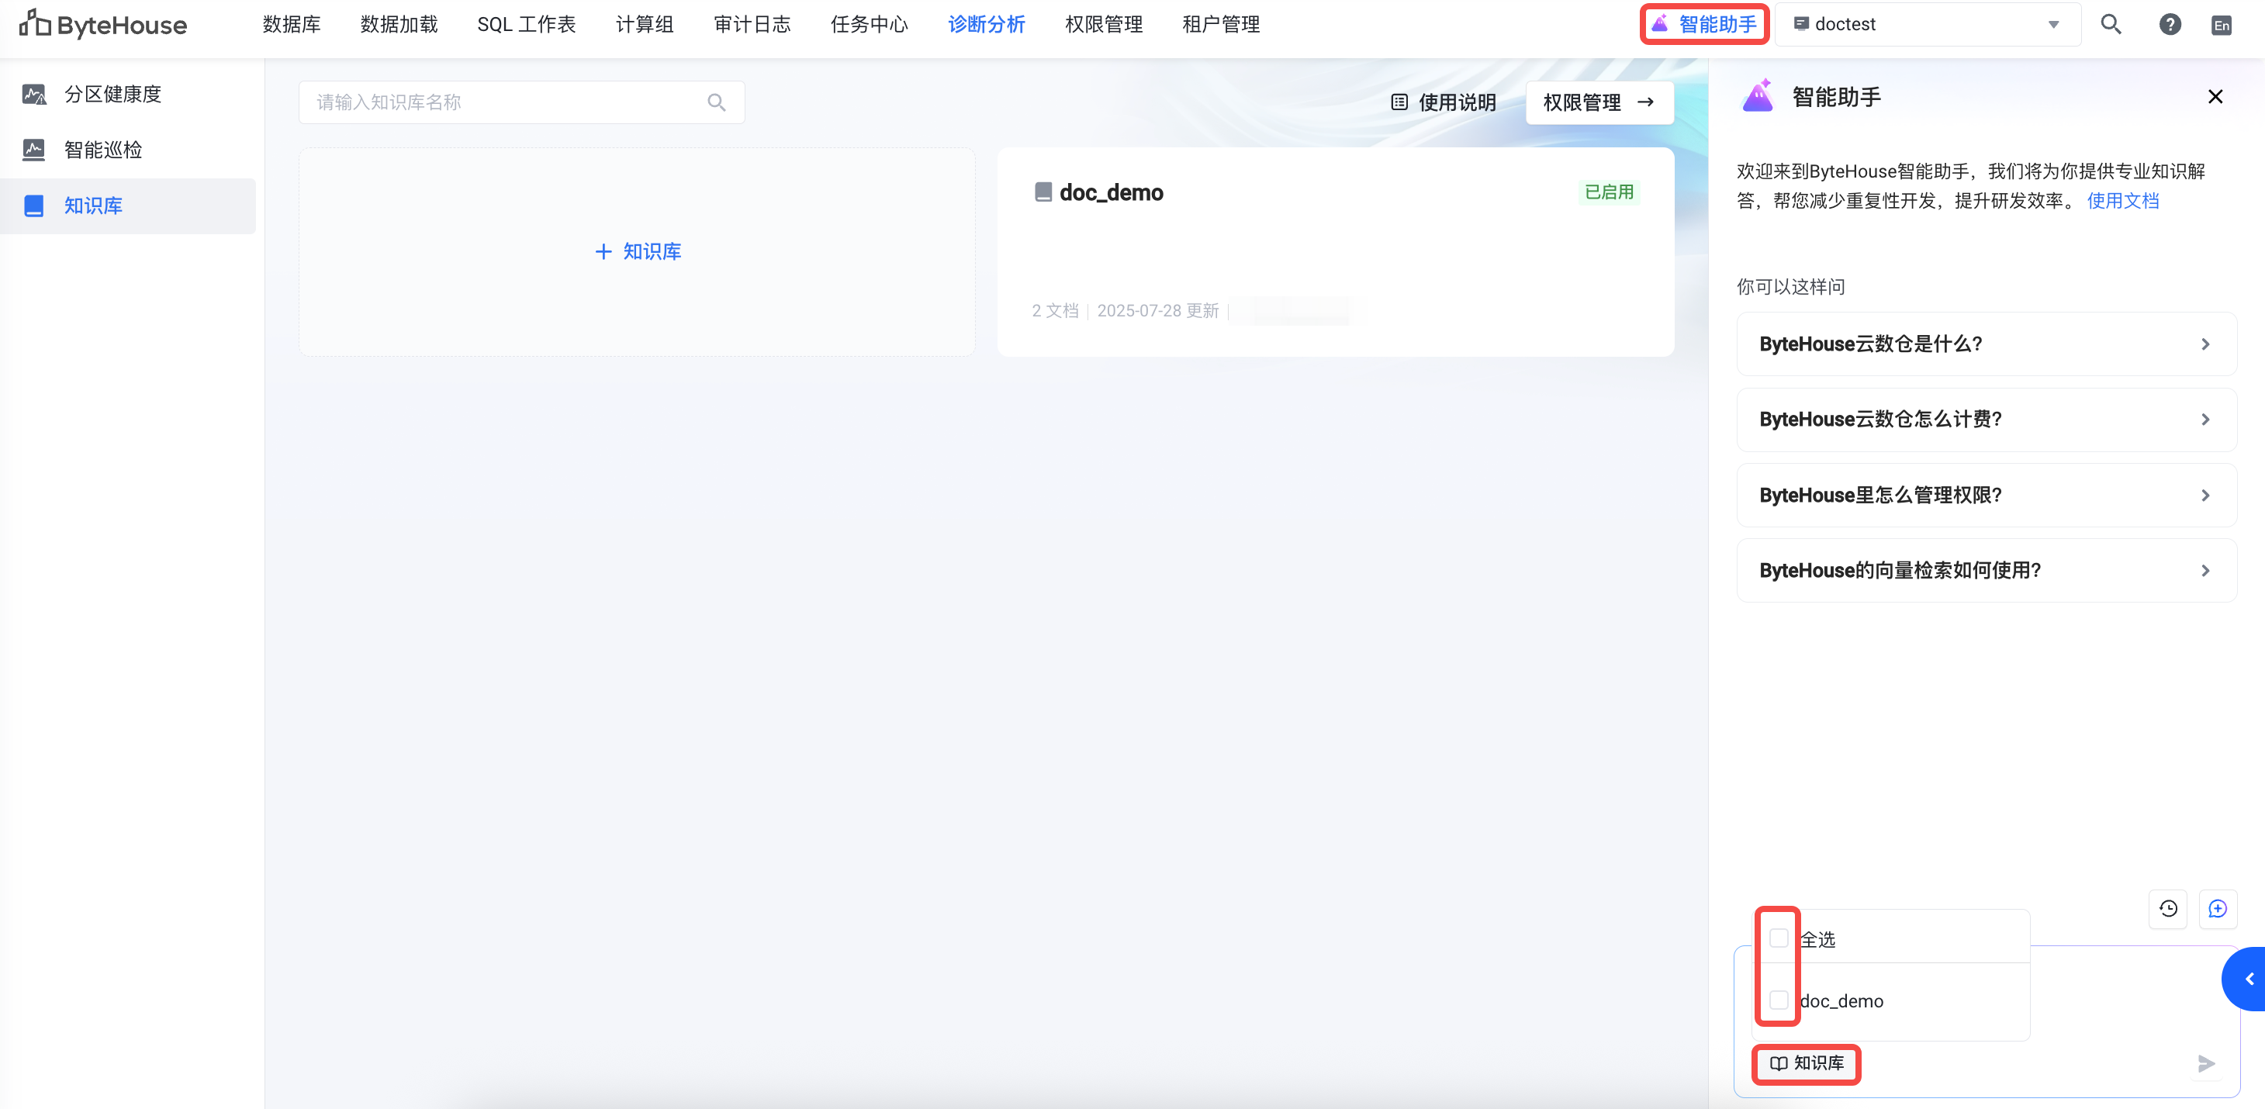Click the send message arrow icon
This screenshot has height=1109, width=2265.
point(2205,1063)
